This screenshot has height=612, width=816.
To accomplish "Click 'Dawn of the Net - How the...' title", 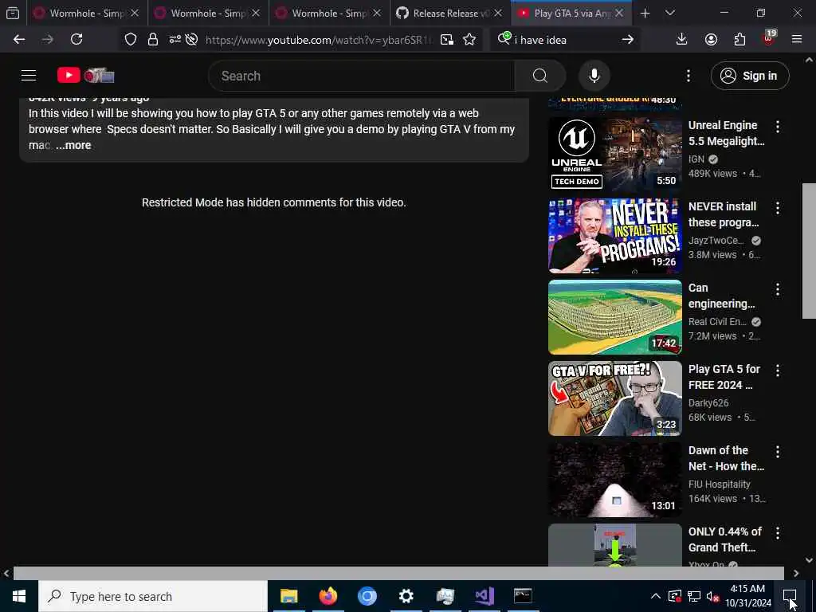I will pyautogui.click(x=727, y=458).
